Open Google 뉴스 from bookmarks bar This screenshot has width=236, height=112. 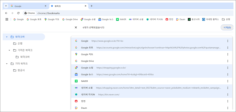coord(106,20)
